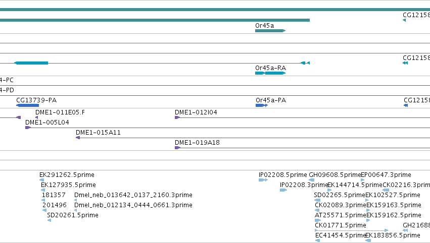Click the EC41454.5prime EST marker
430x243 pixels.
pyautogui.click(x=317, y=240)
